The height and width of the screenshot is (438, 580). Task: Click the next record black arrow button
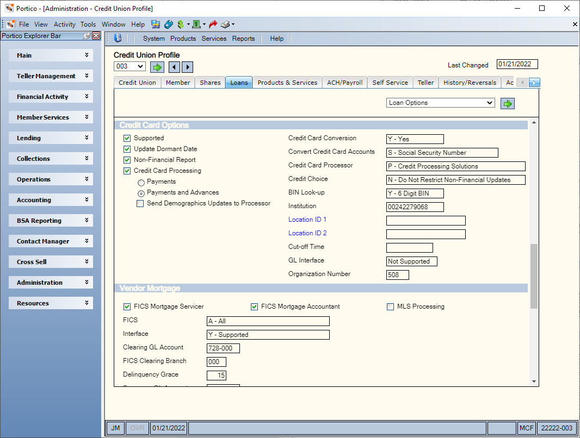(188, 67)
